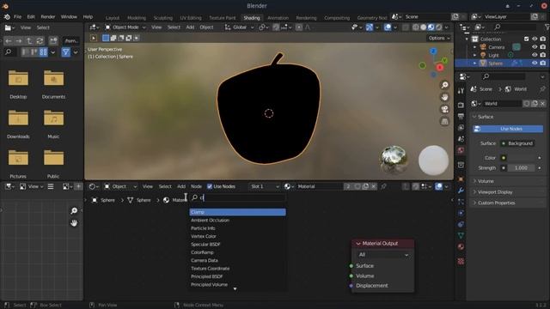
Task: Expand the Camera item in outliner
Action: [474, 47]
